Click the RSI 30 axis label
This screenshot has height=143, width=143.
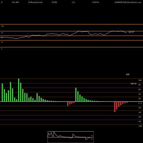(x=2, y=42)
